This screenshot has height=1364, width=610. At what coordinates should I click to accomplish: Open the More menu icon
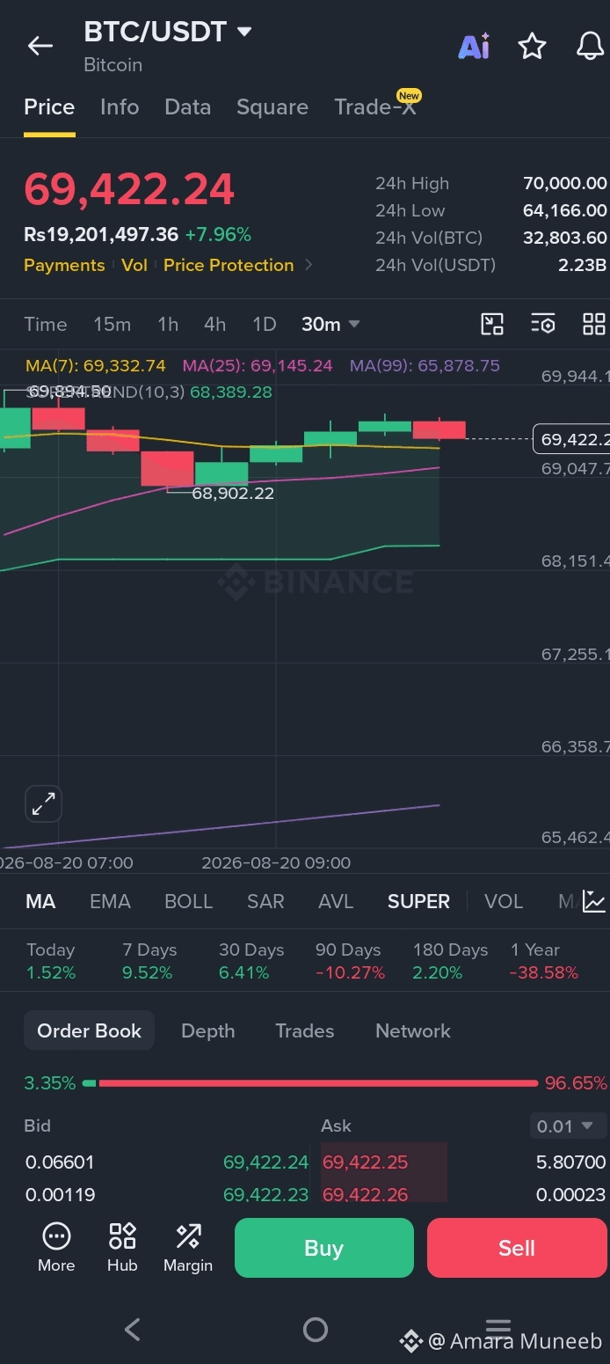pos(56,1248)
